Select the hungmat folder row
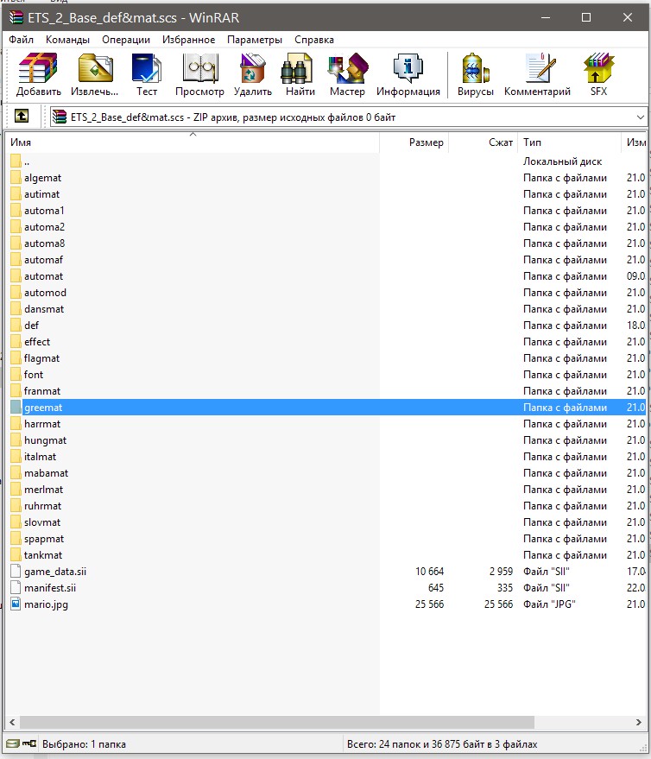This screenshot has width=651, height=759. 326,440
